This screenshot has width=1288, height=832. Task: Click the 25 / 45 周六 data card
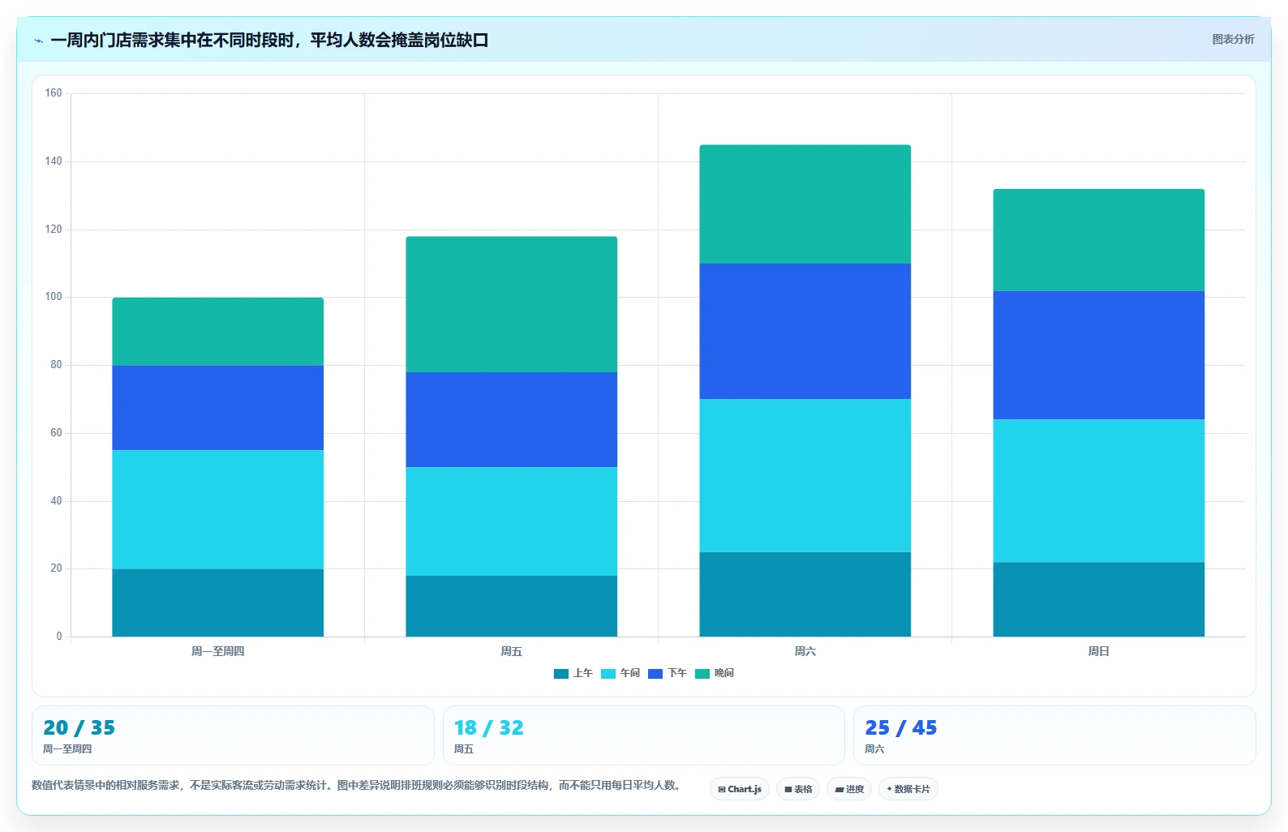click(x=1054, y=736)
